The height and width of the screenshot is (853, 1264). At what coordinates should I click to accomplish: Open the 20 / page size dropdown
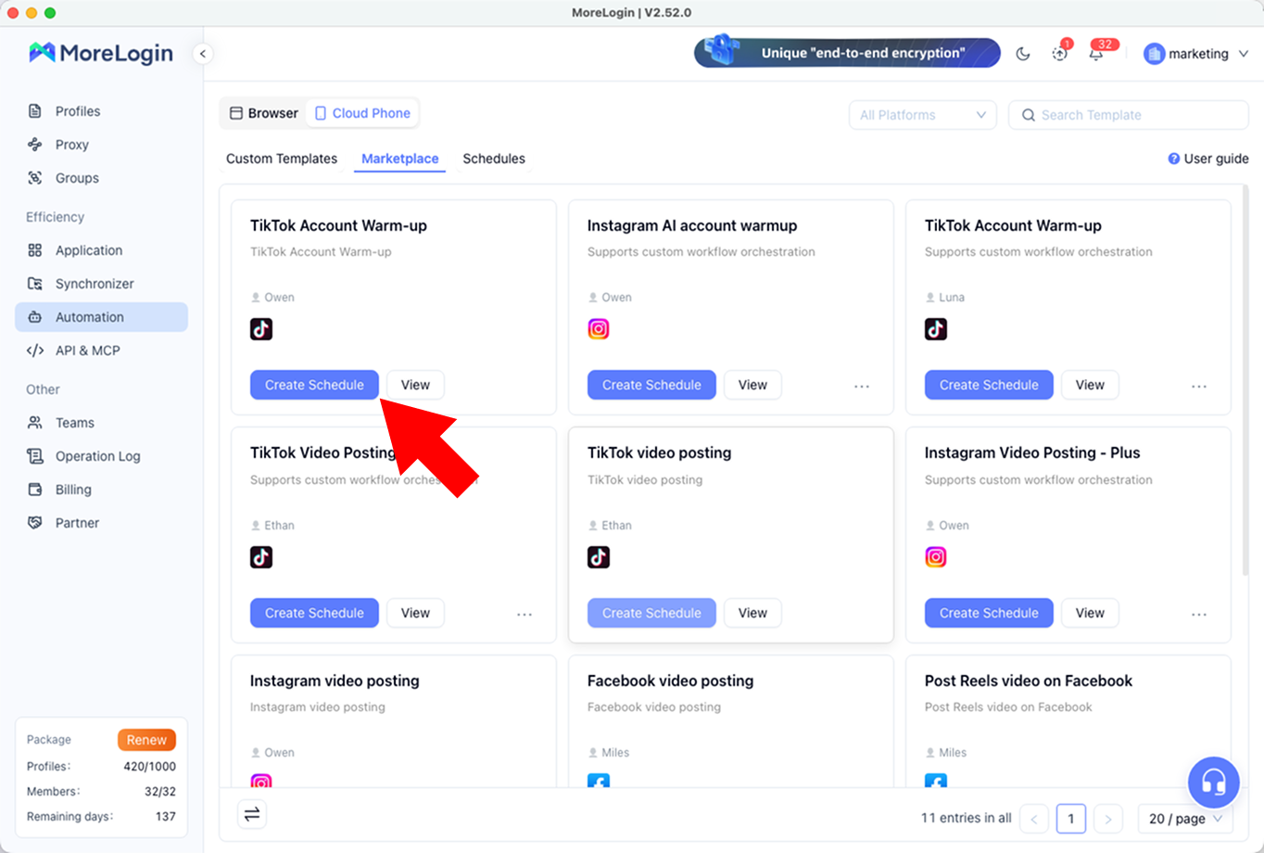click(1186, 819)
